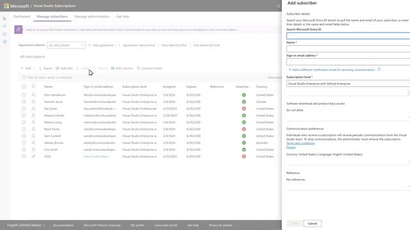Click the Delete toolbar button
The image size is (410, 230).
point(83,68)
